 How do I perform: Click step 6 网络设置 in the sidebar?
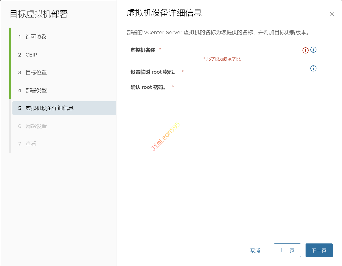(36, 126)
